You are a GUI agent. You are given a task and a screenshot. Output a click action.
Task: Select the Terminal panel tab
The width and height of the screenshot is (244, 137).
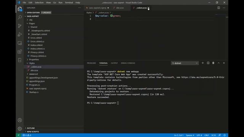pyautogui.click(x=103, y=63)
